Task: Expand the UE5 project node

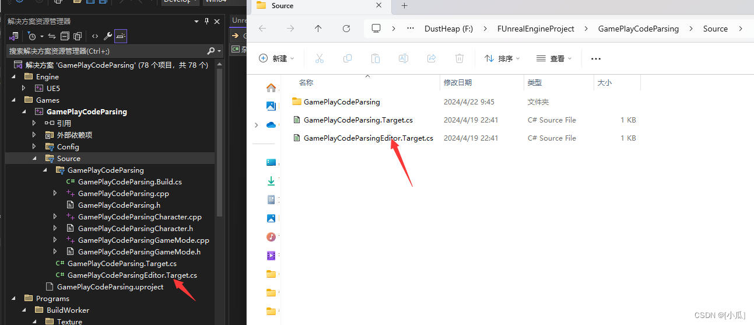Action: coord(24,88)
